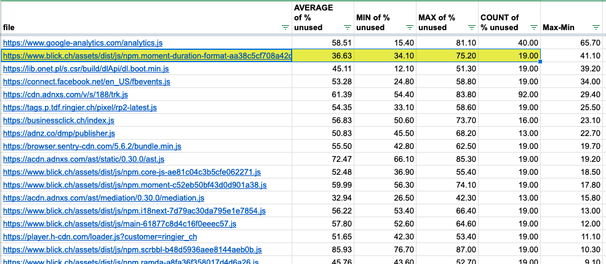606x264 pixels.
Task: Select Max-Min cell 11.10
Action: [573, 236]
